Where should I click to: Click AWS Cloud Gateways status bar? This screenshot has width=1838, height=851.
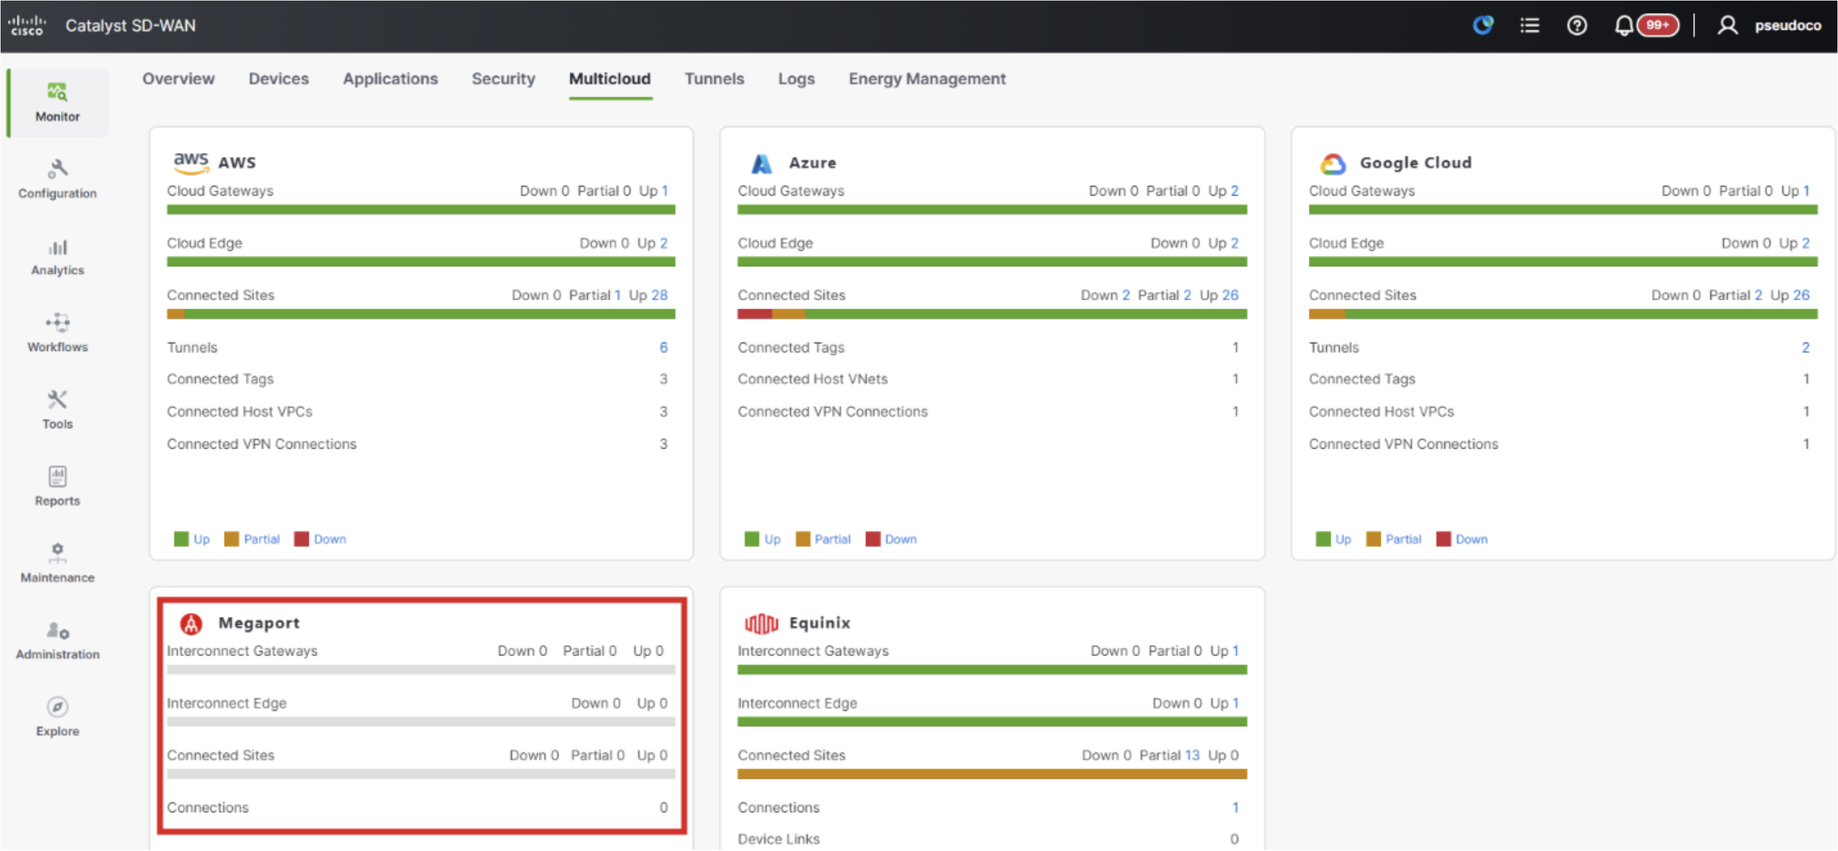coord(421,210)
